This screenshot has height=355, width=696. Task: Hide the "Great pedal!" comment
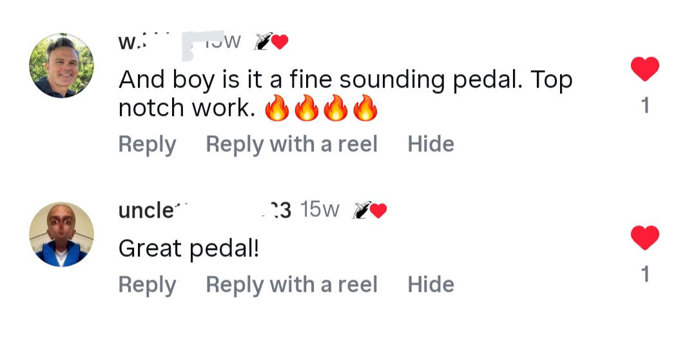[430, 285]
